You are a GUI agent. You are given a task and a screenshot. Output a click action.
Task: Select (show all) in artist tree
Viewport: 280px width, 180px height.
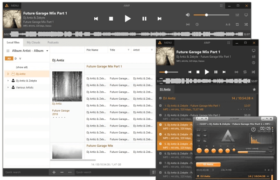pyautogui.click(x=22, y=67)
